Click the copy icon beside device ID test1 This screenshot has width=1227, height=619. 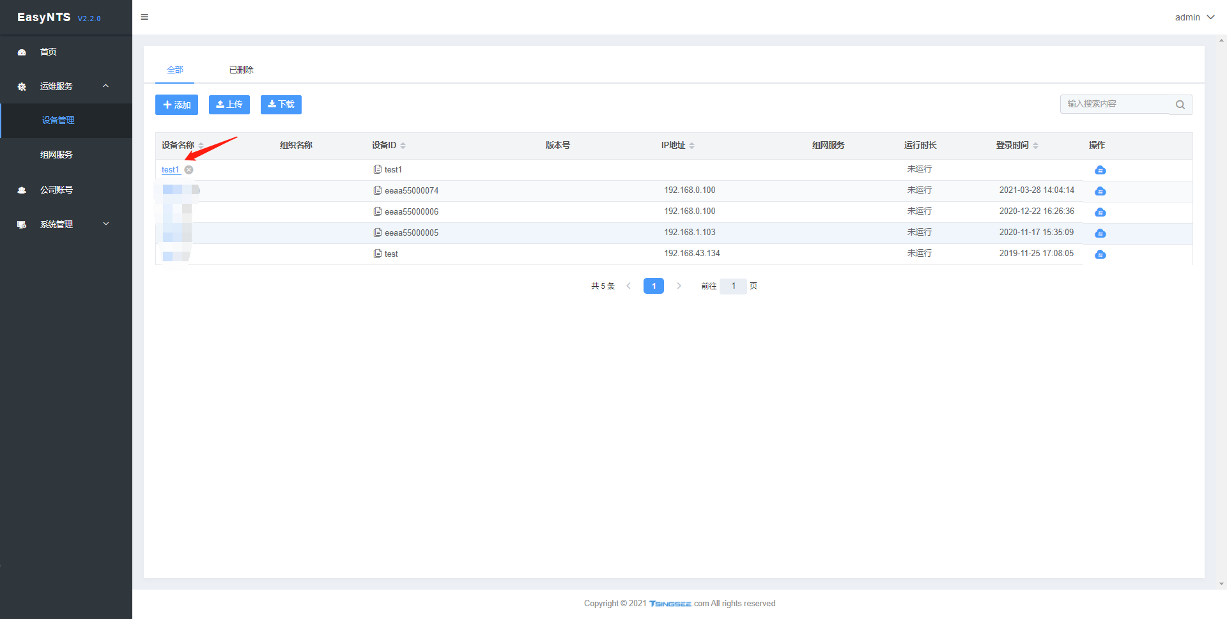pos(378,169)
